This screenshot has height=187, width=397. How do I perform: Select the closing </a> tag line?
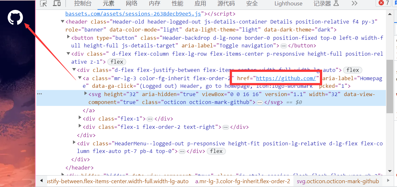(89, 111)
